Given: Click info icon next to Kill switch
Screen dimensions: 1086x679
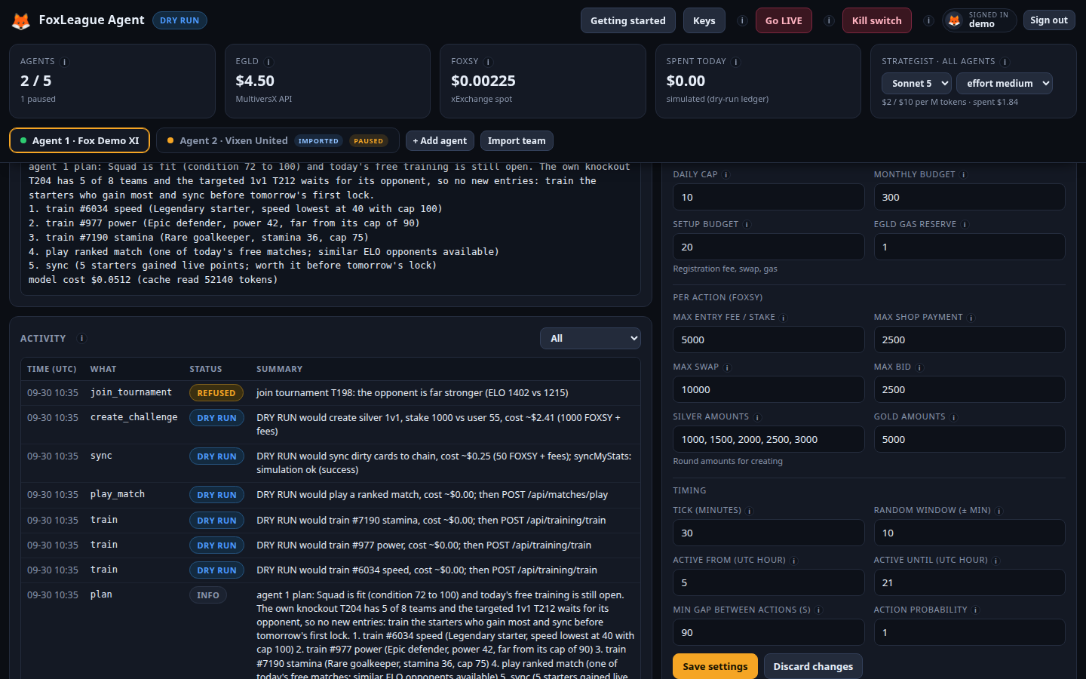Looking at the screenshot, I should [928, 20].
